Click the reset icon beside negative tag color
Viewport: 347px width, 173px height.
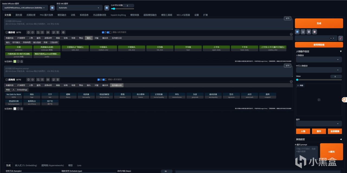(18, 109)
